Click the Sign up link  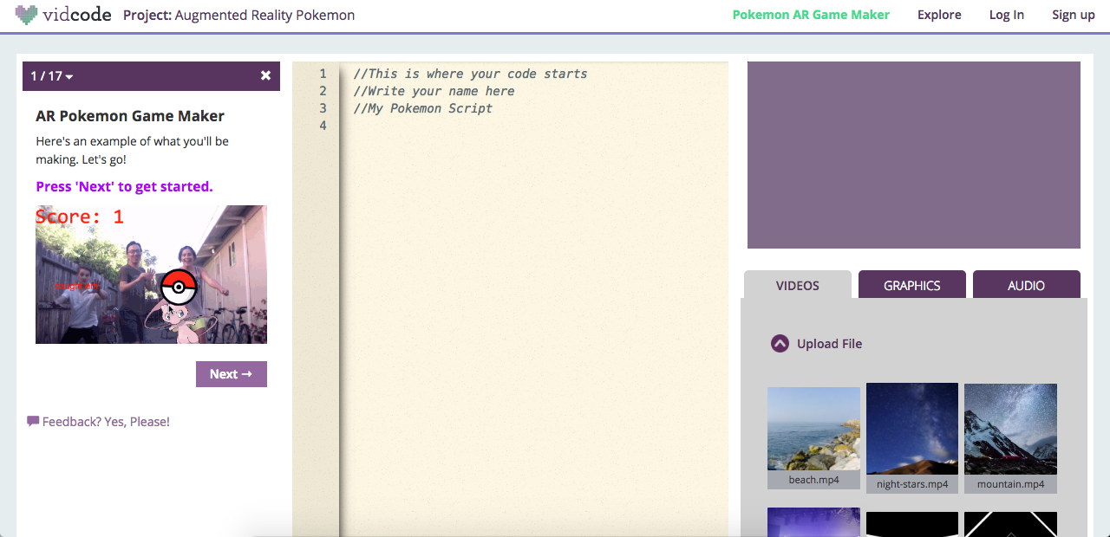coord(1073,15)
